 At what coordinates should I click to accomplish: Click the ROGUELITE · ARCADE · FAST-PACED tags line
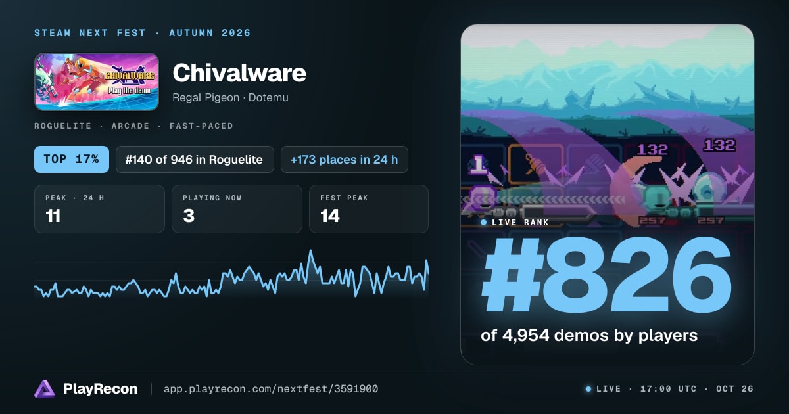click(133, 126)
